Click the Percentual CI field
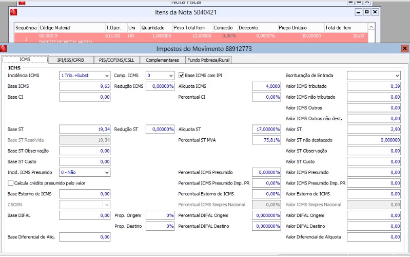This screenshot has width=410, height=257. (266, 97)
